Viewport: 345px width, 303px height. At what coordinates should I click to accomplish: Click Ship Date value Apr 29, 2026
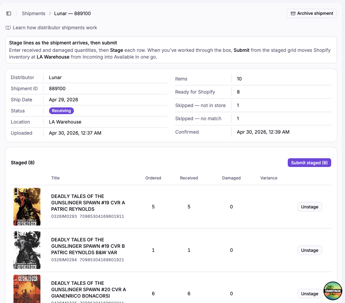[x=64, y=100]
